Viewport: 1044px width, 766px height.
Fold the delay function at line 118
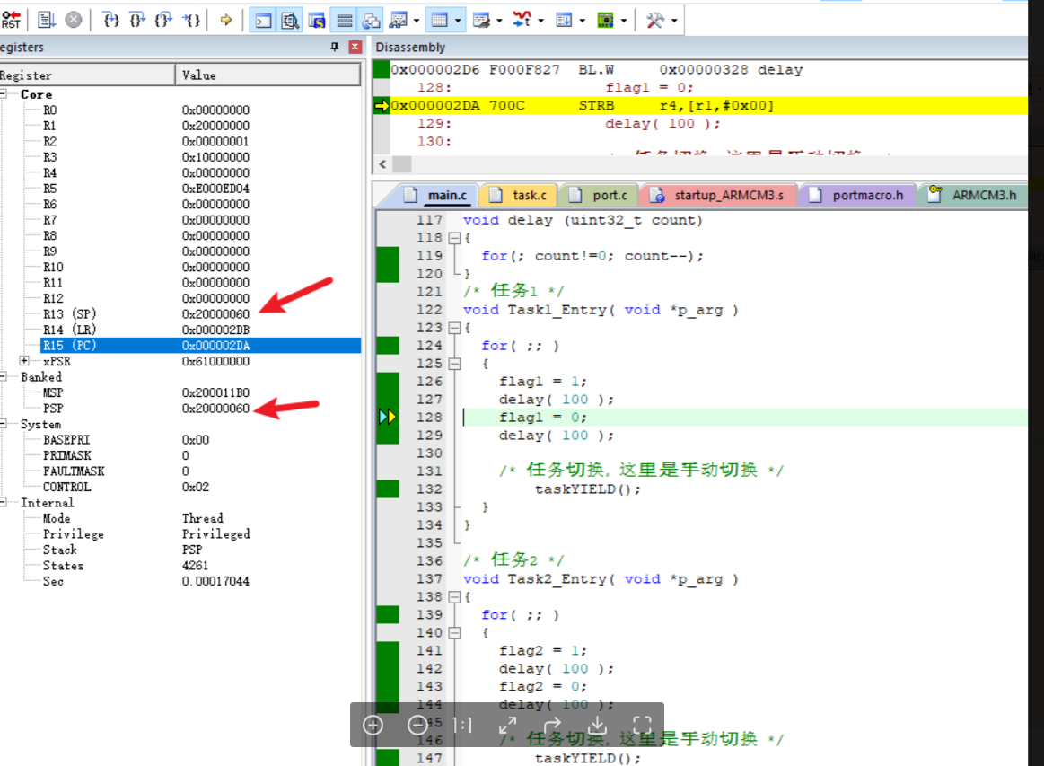[x=455, y=238]
